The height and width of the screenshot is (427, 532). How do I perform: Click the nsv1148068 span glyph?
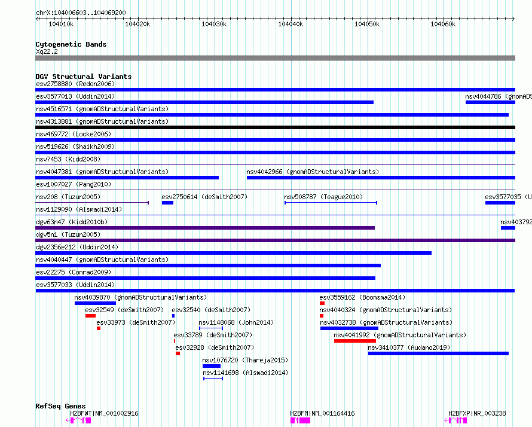211,328
